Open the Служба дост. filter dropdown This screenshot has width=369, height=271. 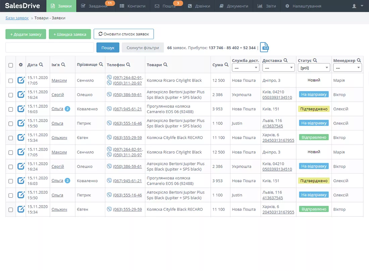pyautogui.click(x=246, y=68)
